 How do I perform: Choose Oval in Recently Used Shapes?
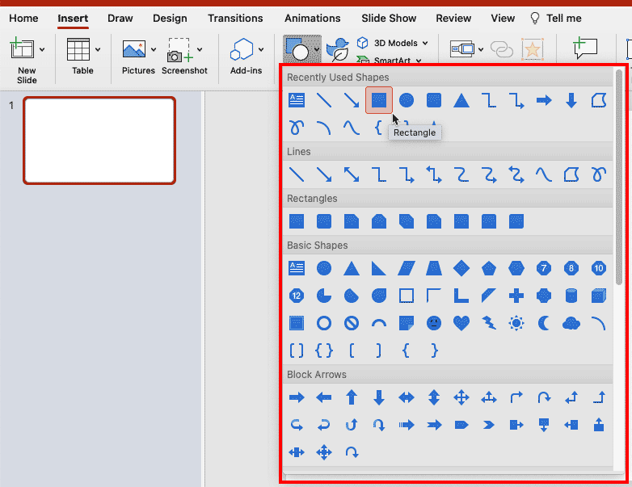[407, 100]
